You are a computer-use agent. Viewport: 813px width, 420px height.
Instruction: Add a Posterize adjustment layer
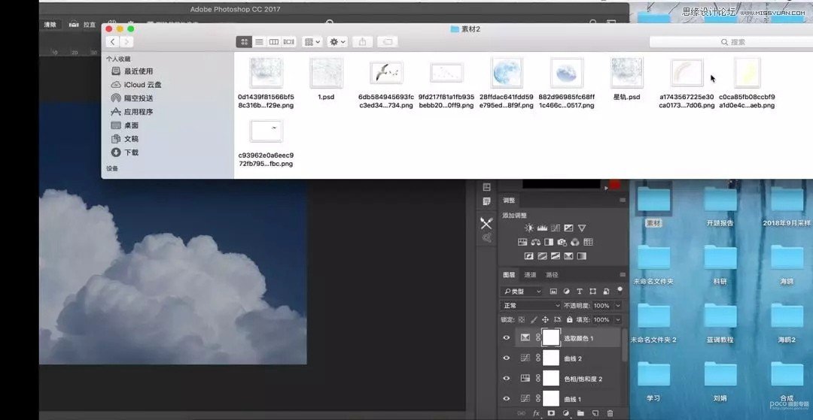542,256
